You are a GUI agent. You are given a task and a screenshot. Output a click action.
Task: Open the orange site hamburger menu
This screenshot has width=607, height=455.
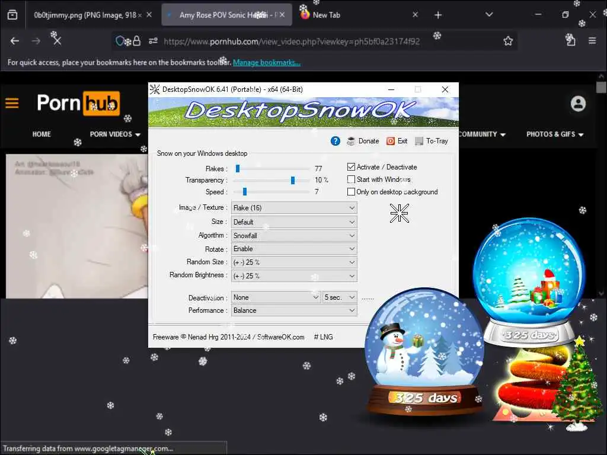click(12, 103)
